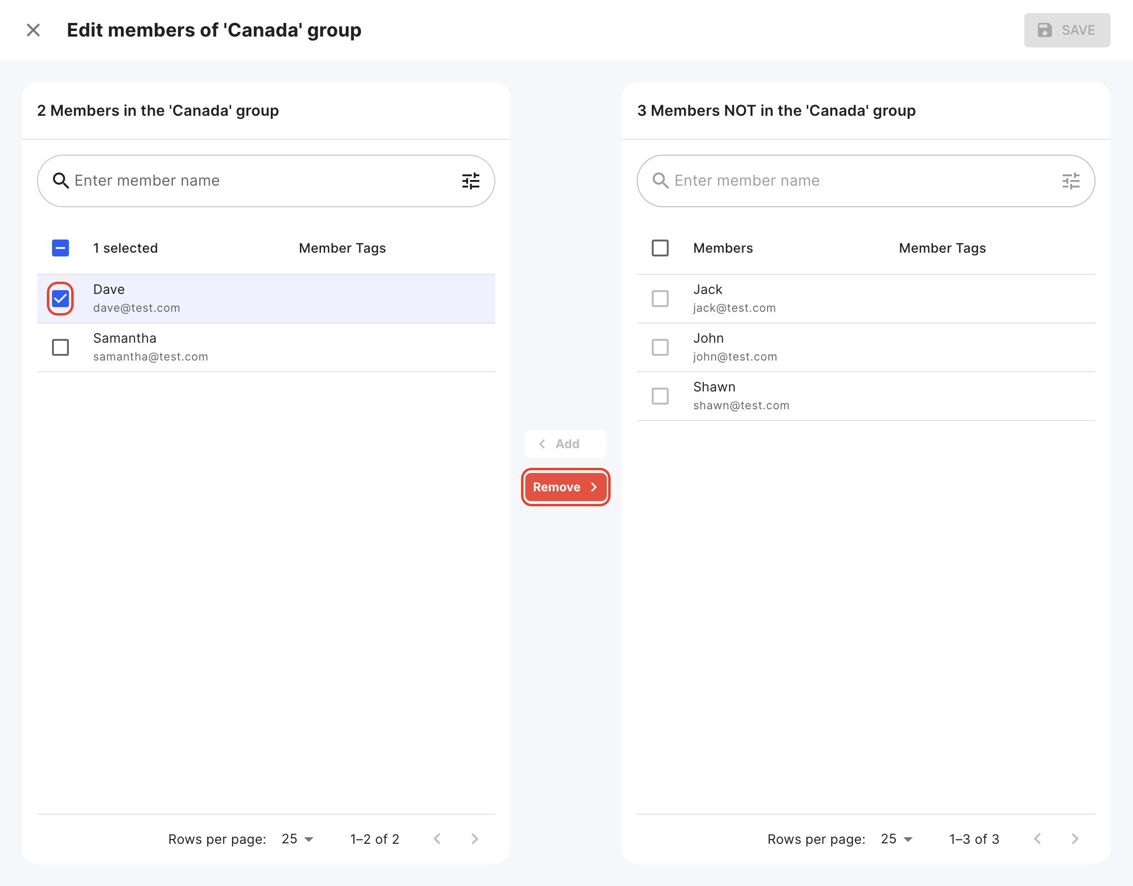Click search icon in Canada members field
The height and width of the screenshot is (886, 1133).
click(61, 180)
